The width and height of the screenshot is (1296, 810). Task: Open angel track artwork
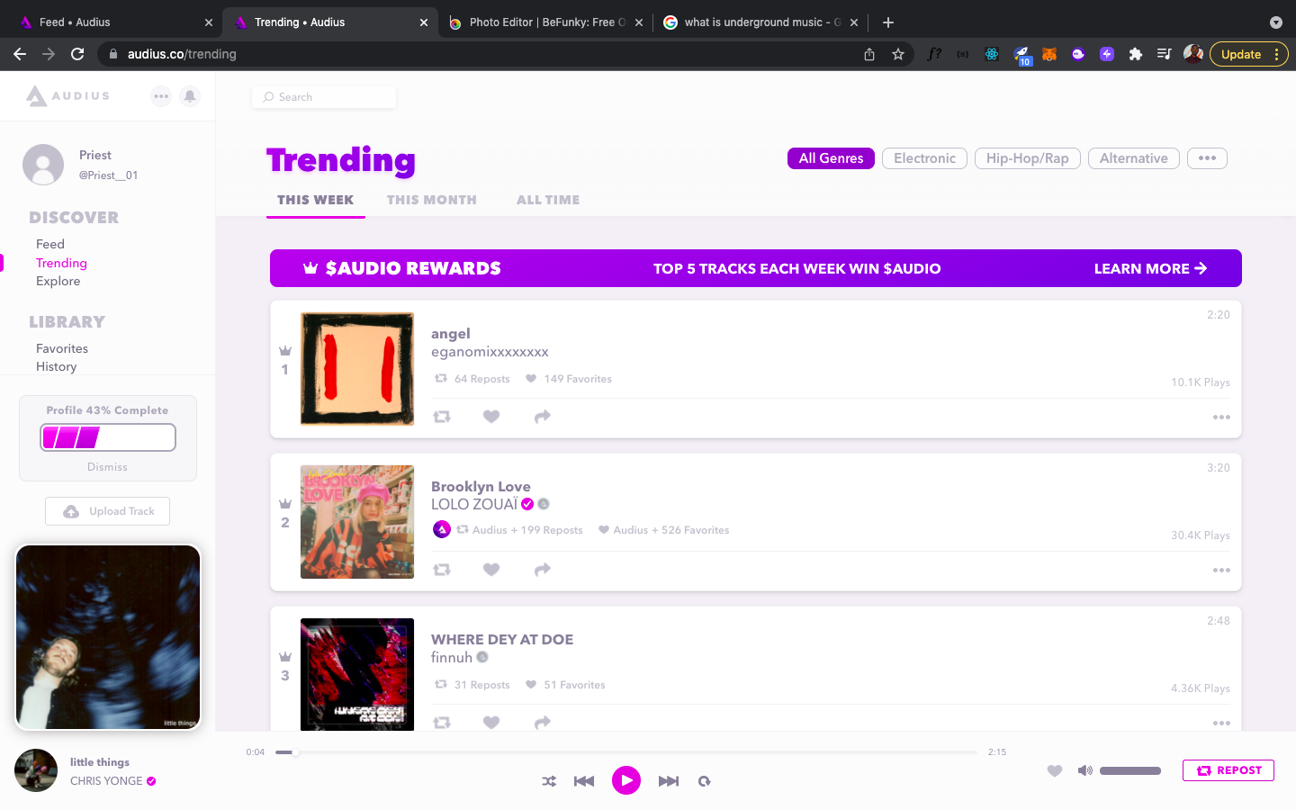[x=357, y=369]
